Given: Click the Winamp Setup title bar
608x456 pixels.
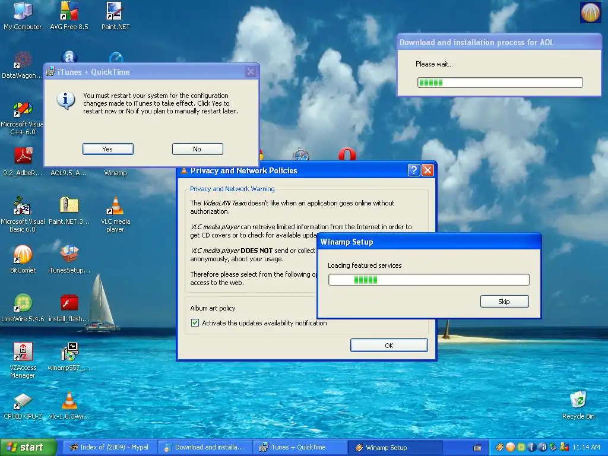Looking at the screenshot, I should (x=429, y=242).
